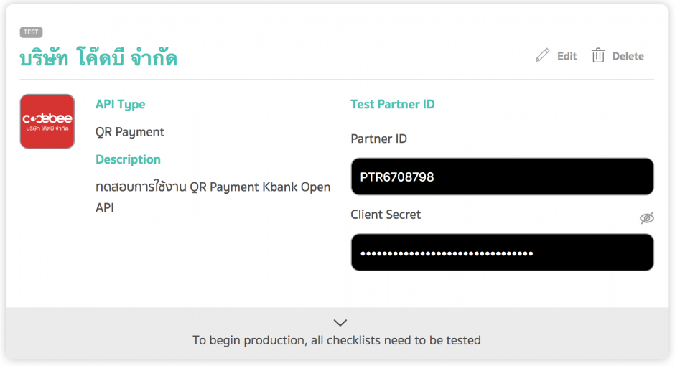Expand the checklist chevron arrow
This screenshot has width=675, height=366.
pos(340,322)
